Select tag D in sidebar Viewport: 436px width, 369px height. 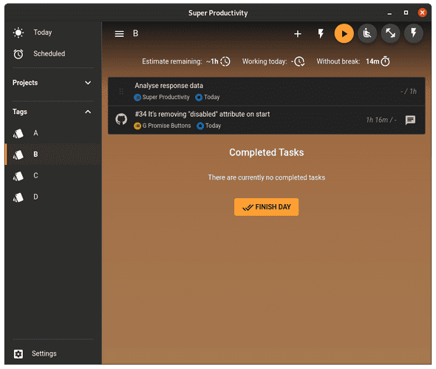[52, 197]
